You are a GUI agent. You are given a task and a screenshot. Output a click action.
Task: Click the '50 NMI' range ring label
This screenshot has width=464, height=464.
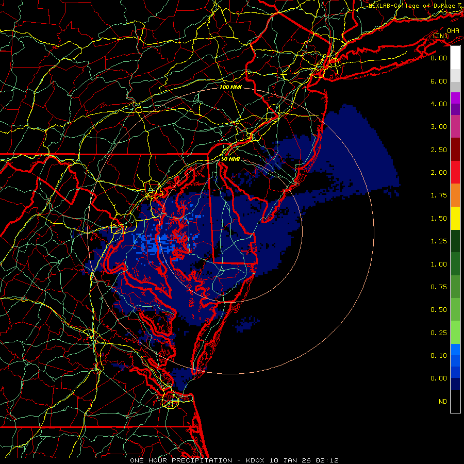pyautogui.click(x=230, y=159)
